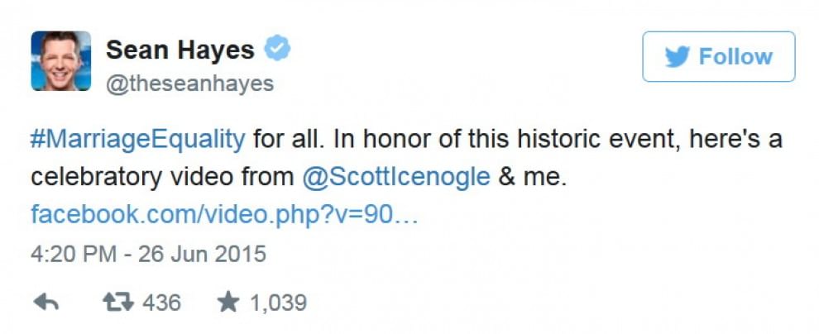
Task: Click the Twitter bird icon in Follow button
Action: click(678, 56)
